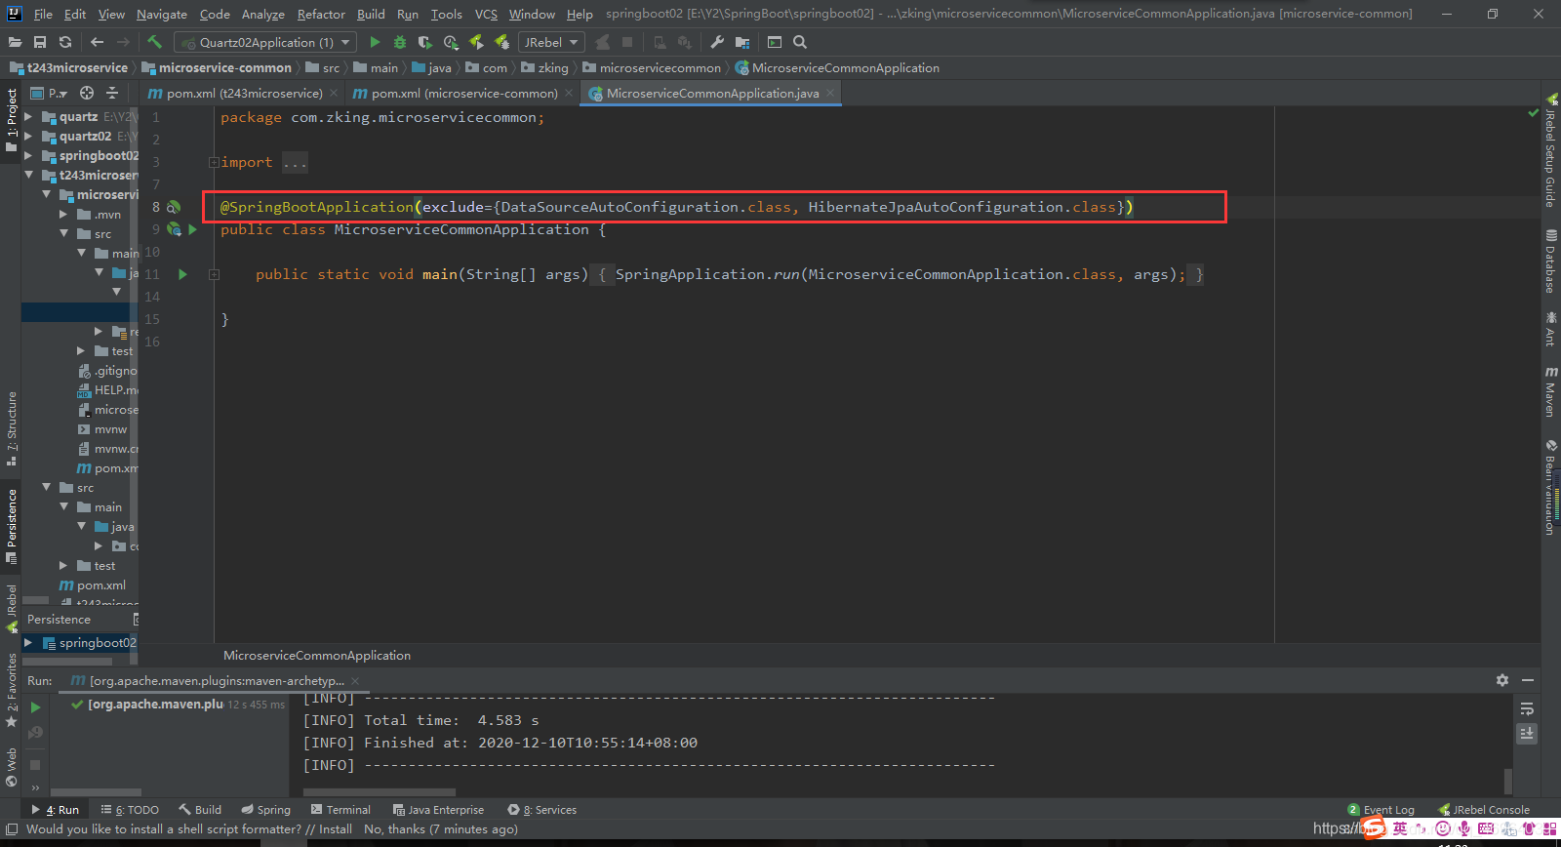The image size is (1561, 847).
Task: Open the Event Log
Action: pos(1381,810)
